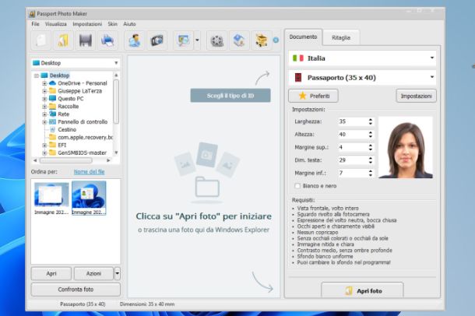Open the arrow beside the picture export icon
Screen dimensions: 475x316
[x=197, y=40]
